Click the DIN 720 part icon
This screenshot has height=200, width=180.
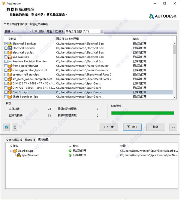[x=10, y=88]
